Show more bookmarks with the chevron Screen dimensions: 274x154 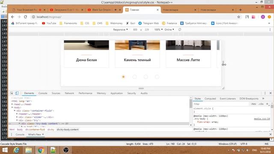269,23
